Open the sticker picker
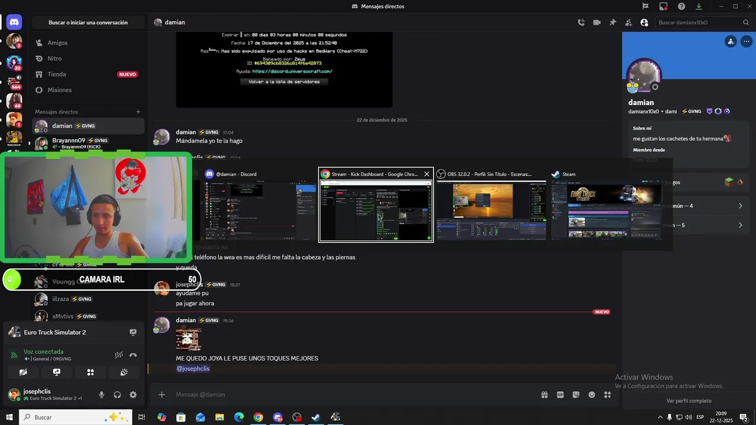This screenshot has height=425, width=756. point(576,394)
